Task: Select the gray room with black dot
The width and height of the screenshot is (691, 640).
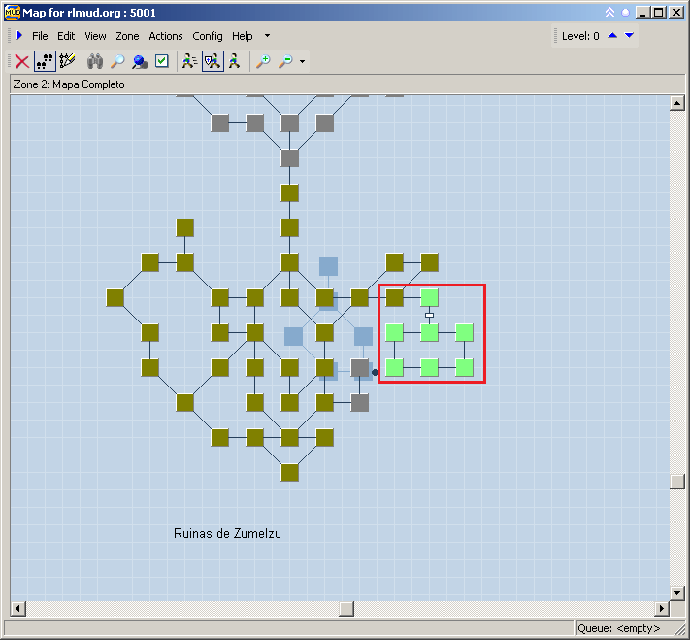Action: (x=360, y=368)
